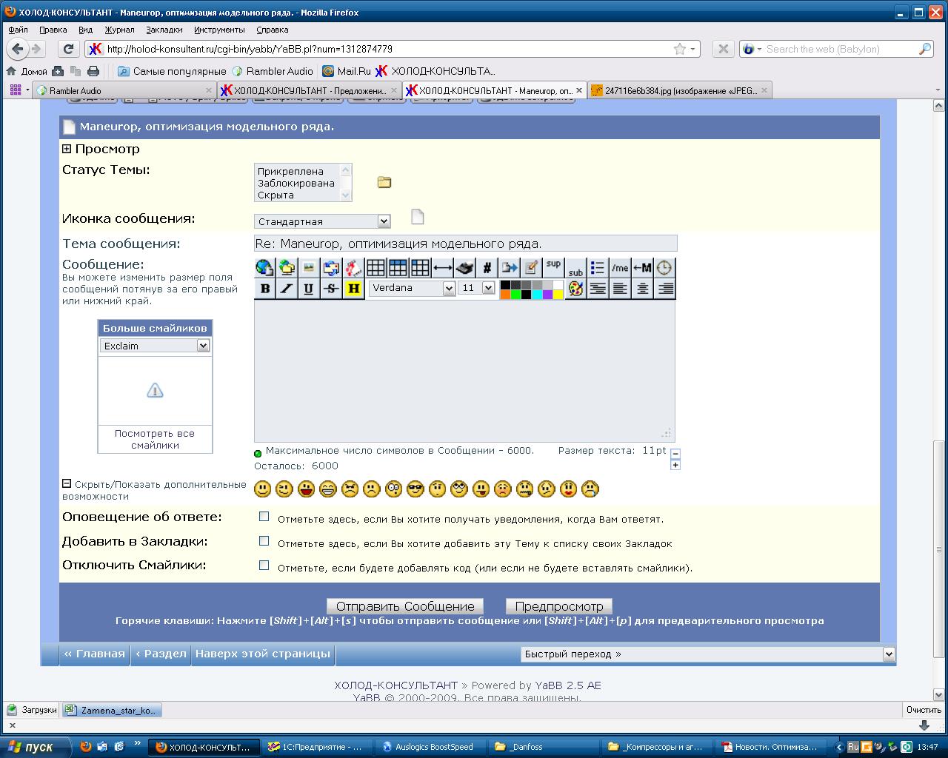Viewport: 948px width, 758px height.
Task: Pick the bright green color swatch
Action: point(515,294)
